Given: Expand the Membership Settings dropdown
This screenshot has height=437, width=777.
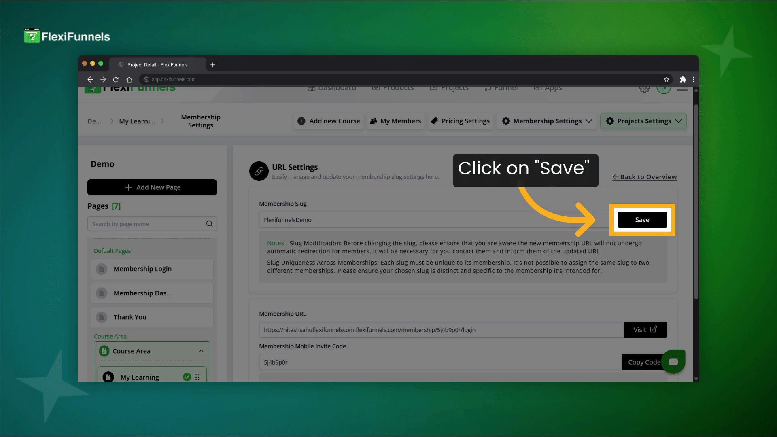Looking at the screenshot, I should pos(547,121).
